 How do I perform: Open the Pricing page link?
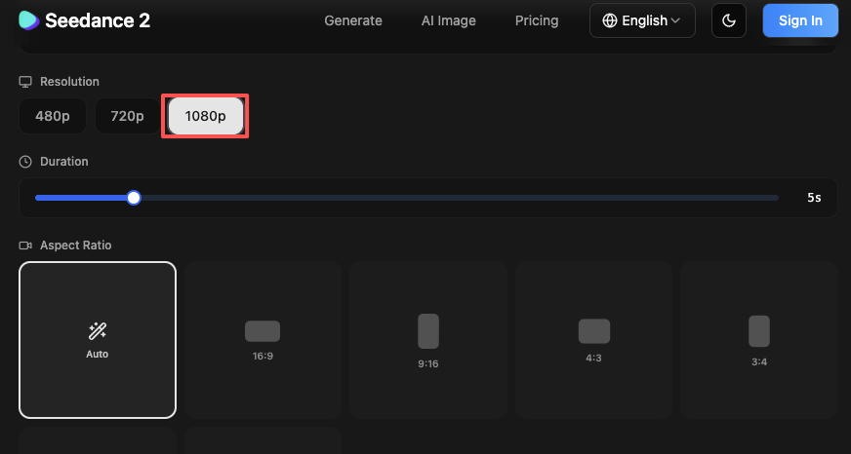[537, 20]
